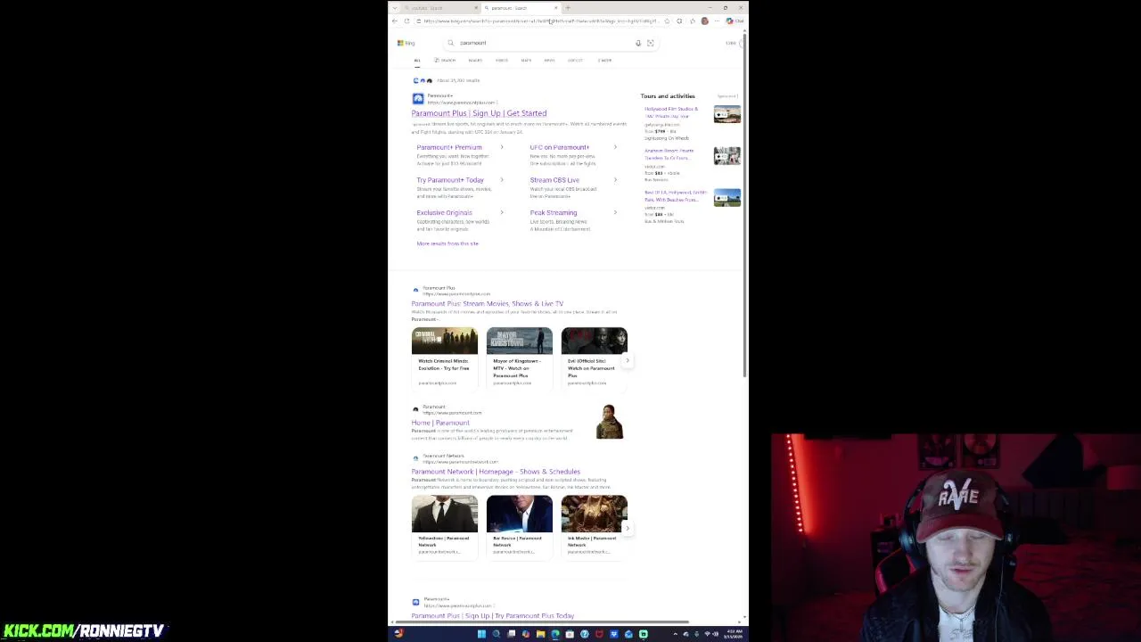Image resolution: width=1141 pixels, height=642 pixels.
Task: Open the tab list dropdown at tab strip start
Action: tap(395, 8)
